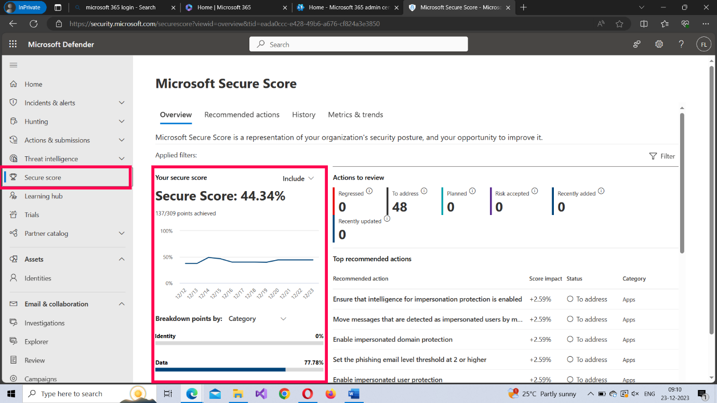Show info for To address actions
Viewport: 717px width, 403px height.
(x=424, y=191)
